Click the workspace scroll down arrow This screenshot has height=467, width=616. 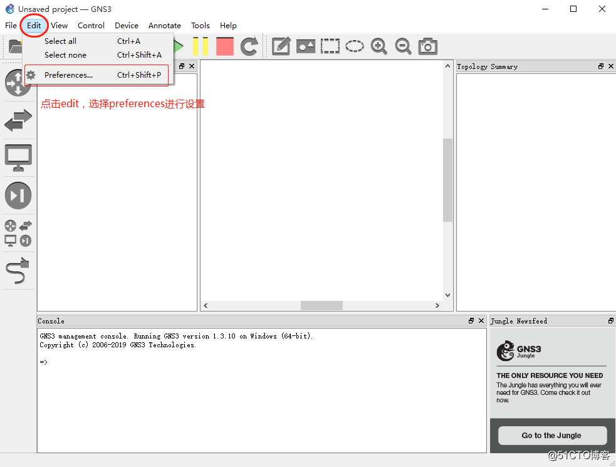[447, 295]
